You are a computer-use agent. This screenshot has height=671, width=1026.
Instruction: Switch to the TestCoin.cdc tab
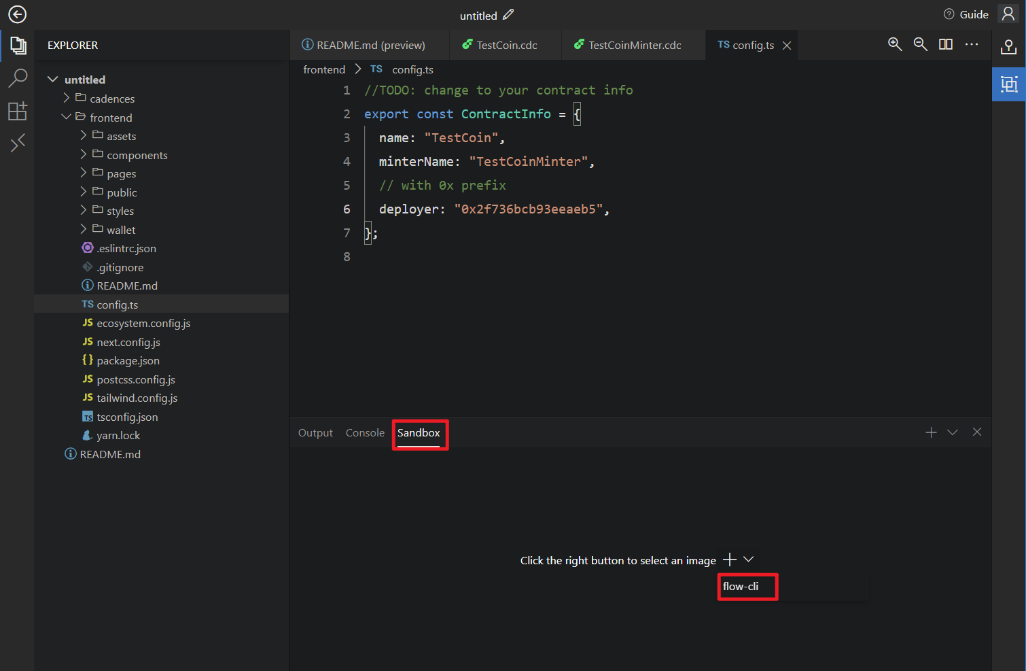pyautogui.click(x=505, y=45)
